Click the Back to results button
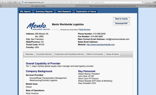Image resolution: width=156 pixels, height=95 pixels. [x=121, y=19]
